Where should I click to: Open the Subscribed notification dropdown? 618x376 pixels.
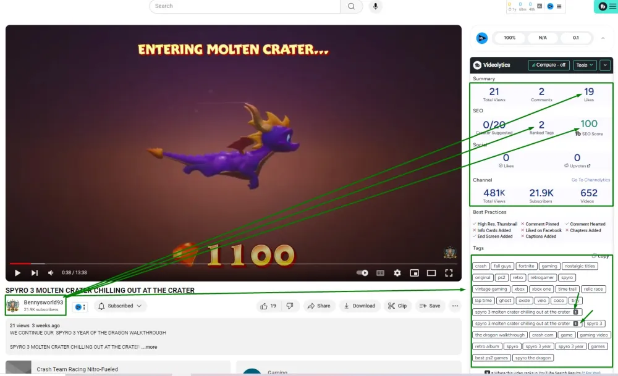coord(121,306)
